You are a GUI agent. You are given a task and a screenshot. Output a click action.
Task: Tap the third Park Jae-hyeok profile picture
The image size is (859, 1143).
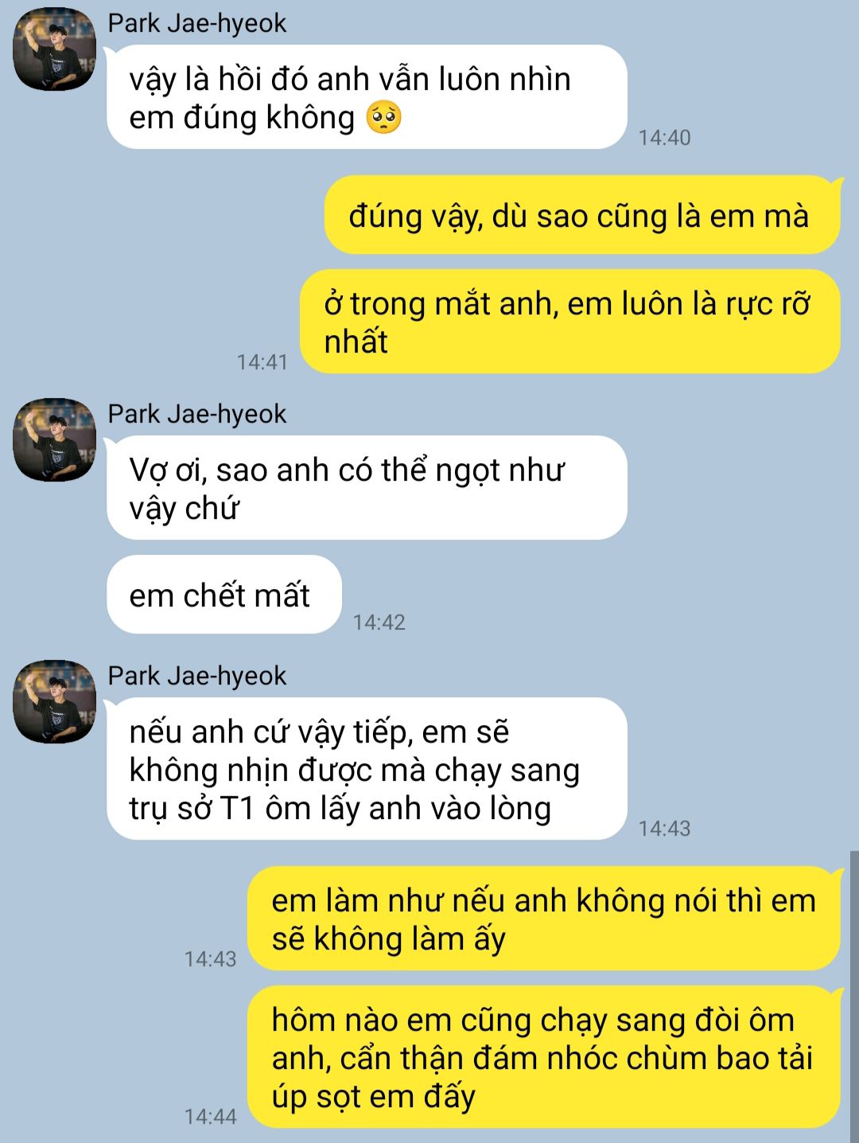tap(54, 701)
